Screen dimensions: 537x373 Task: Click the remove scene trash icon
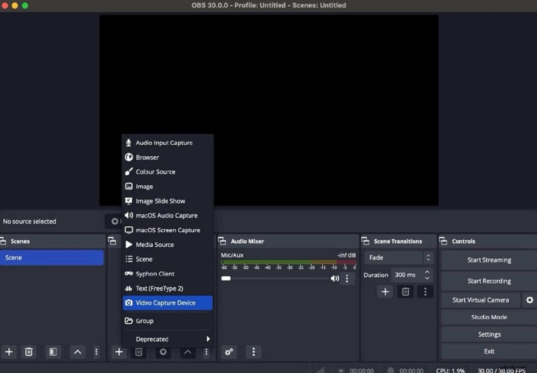click(x=29, y=352)
